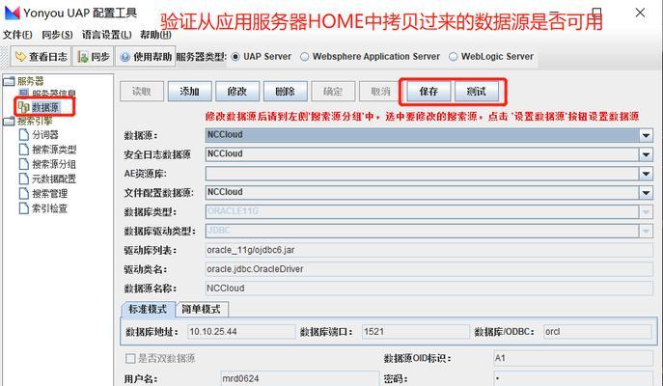Select UAP Server radio button
The width and height of the screenshot is (663, 386).
pyautogui.click(x=235, y=57)
